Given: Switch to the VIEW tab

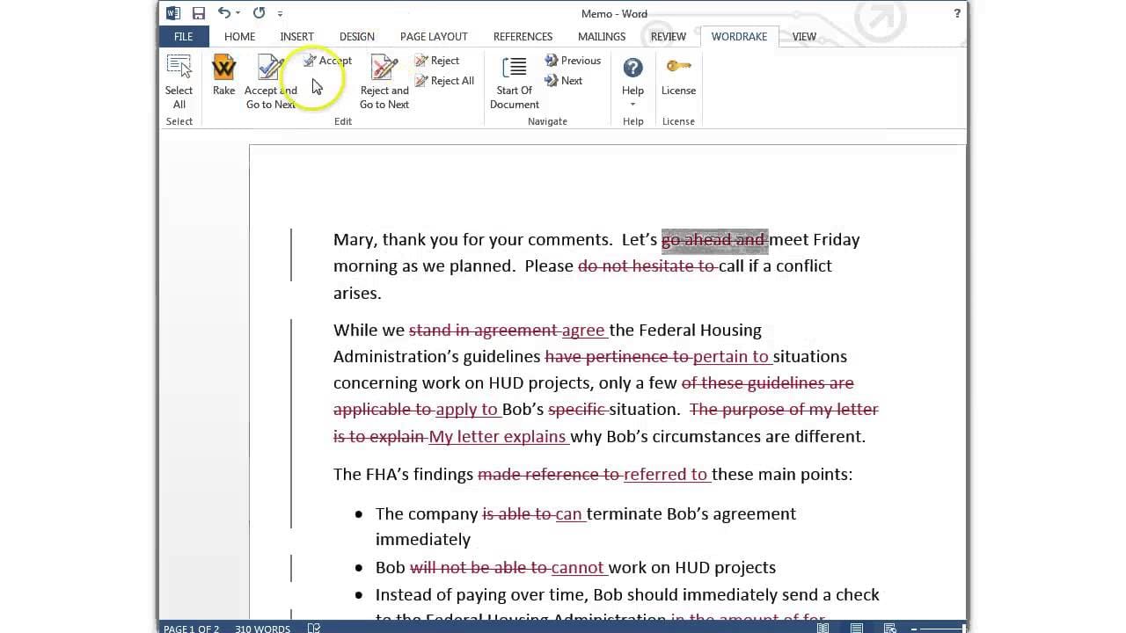Looking at the screenshot, I should coord(804,37).
